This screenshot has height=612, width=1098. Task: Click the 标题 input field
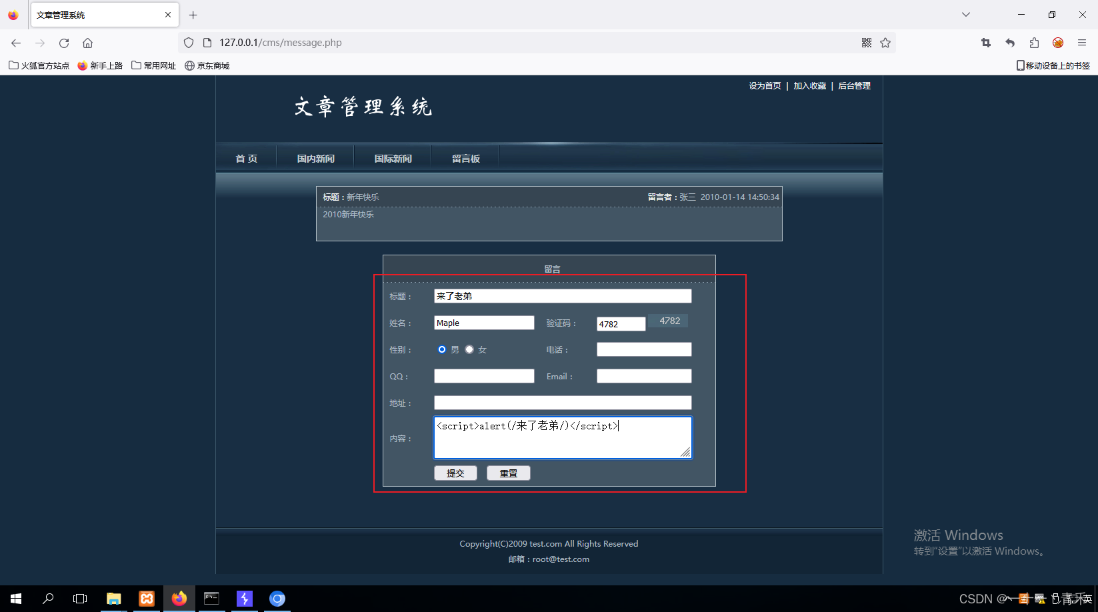(x=563, y=296)
